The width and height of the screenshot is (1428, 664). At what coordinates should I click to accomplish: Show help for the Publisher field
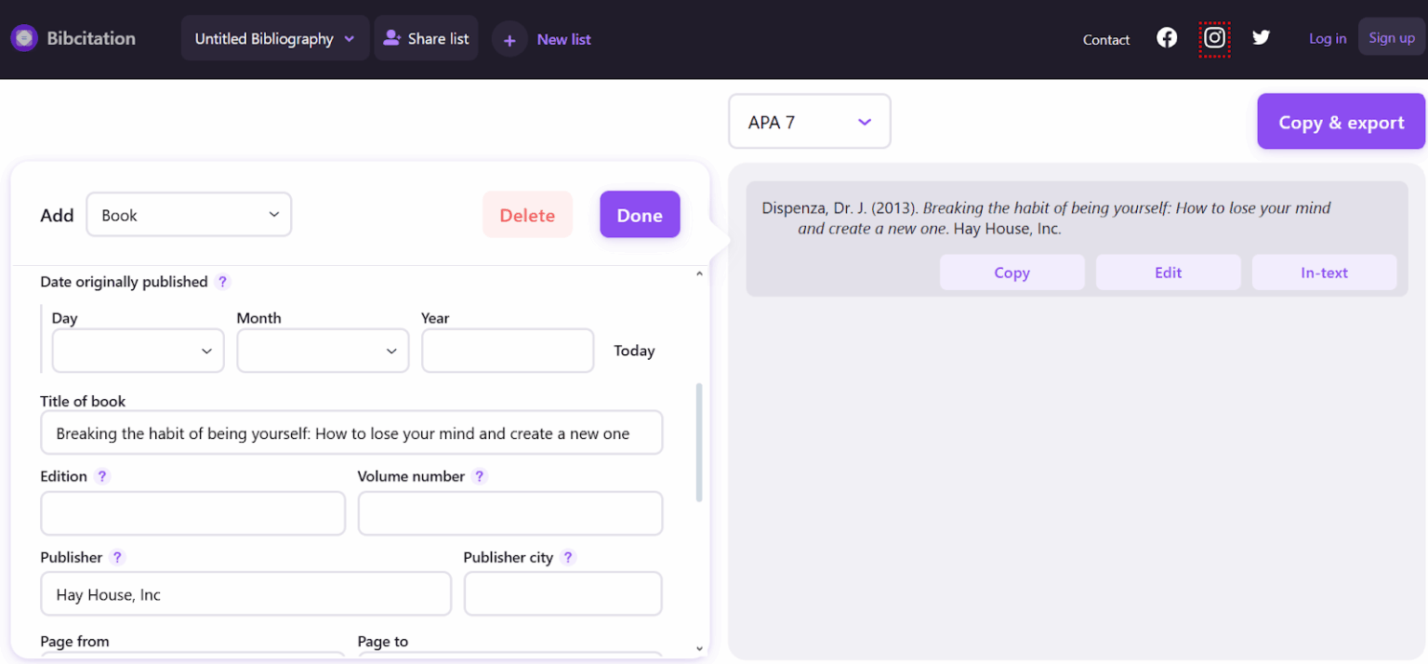(x=117, y=557)
